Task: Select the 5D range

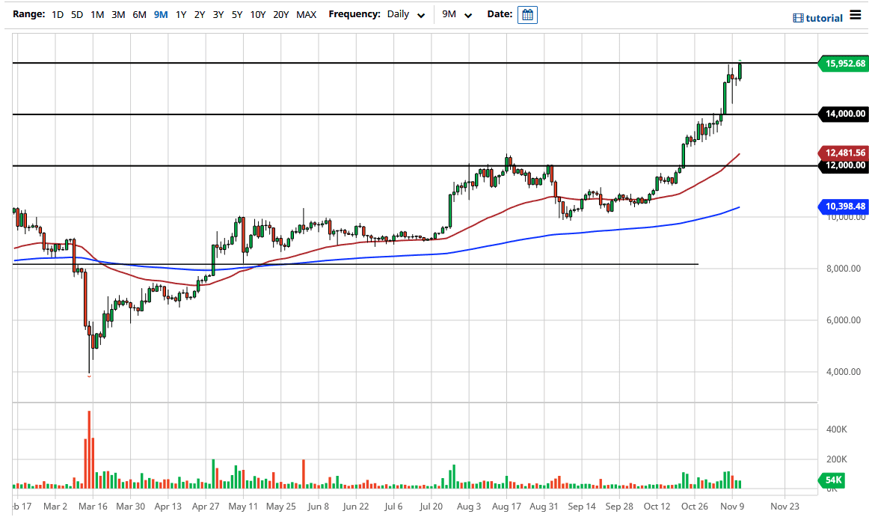Action: pyautogui.click(x=76, y=13)
